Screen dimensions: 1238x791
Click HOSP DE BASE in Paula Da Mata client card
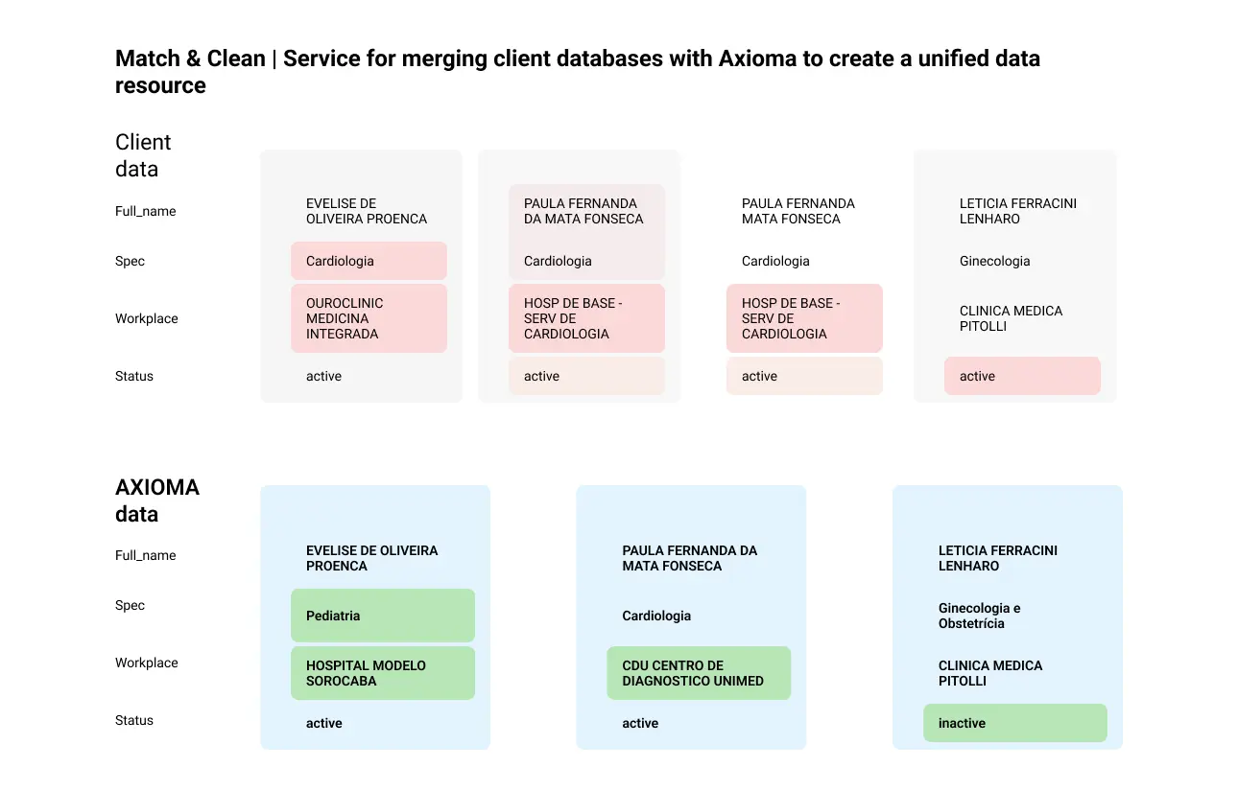click(x=586, y=318)
